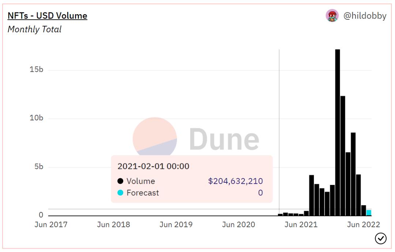
Task: Open the @hildobby profile link
Action: click(364, 16)
